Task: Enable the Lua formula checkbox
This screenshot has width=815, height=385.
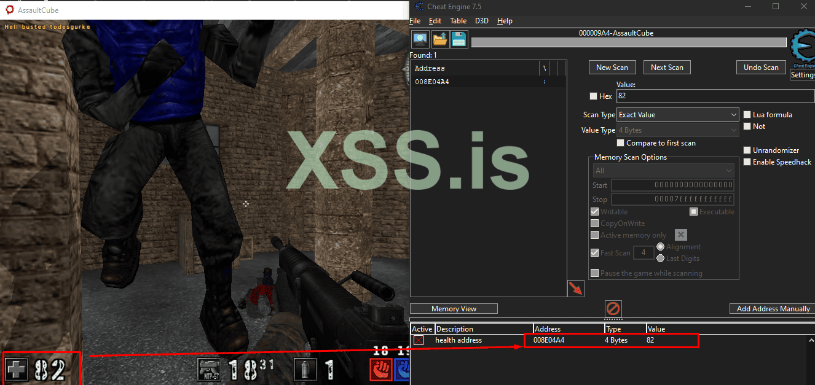Action: pos(747,115)
